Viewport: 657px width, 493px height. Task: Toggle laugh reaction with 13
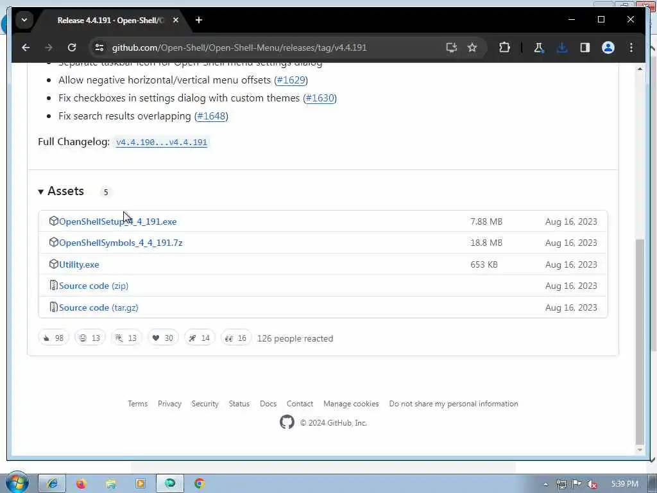(90, 338)
